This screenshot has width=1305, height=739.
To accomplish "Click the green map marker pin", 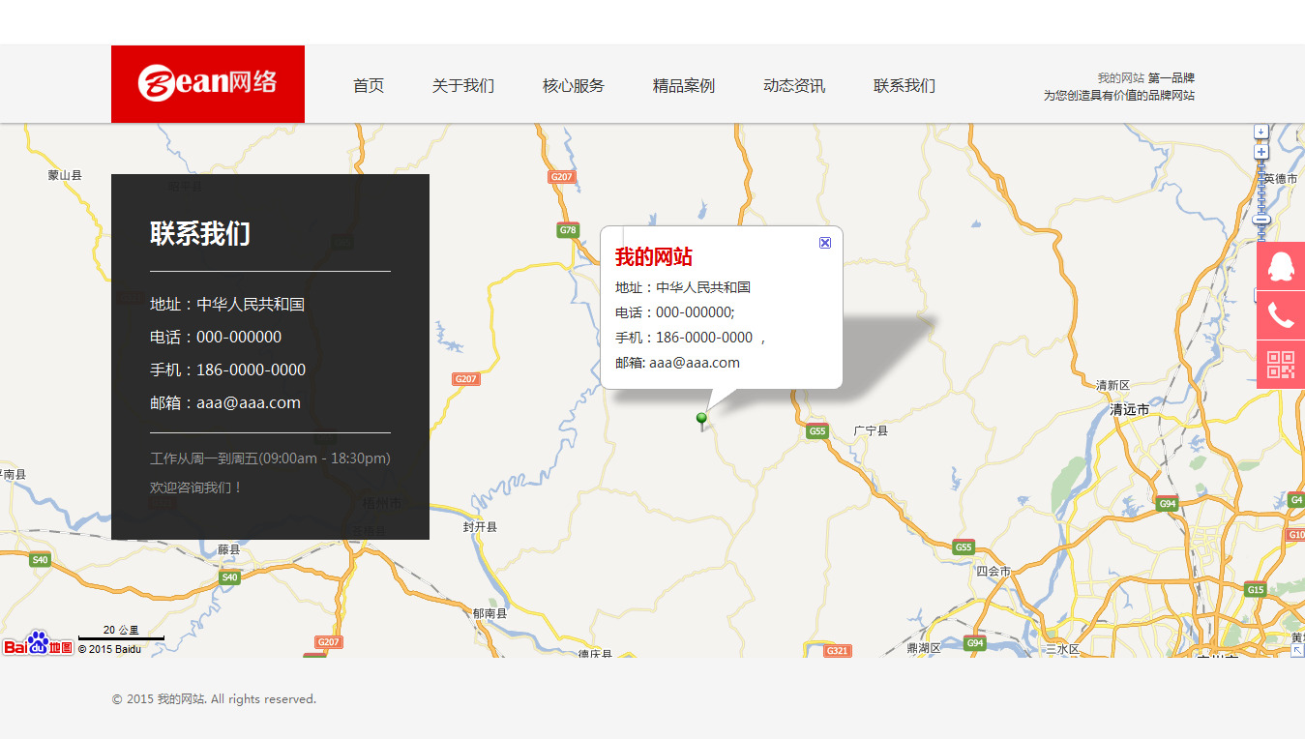I will click(x=701, y=420).
